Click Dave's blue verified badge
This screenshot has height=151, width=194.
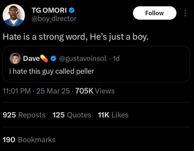(x=53, y=58)
